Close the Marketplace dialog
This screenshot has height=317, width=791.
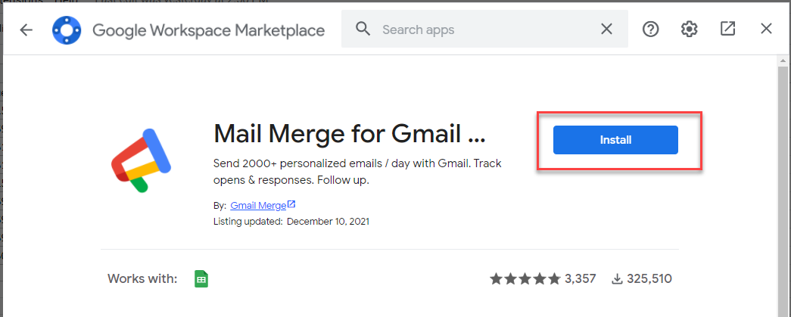click(x=766, y=30)
